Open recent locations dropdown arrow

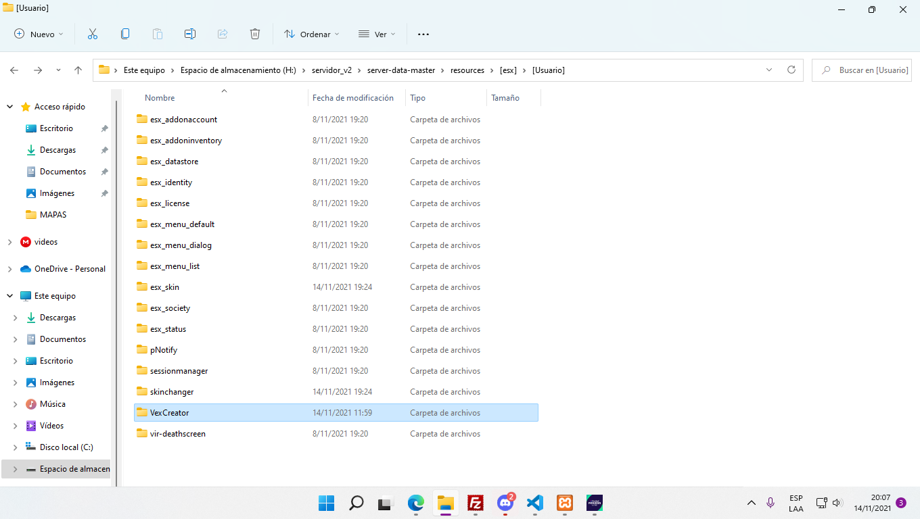(x=58, y=70)
